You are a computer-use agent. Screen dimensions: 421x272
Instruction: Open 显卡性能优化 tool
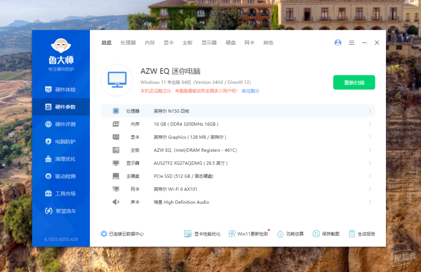coord(202,234)
